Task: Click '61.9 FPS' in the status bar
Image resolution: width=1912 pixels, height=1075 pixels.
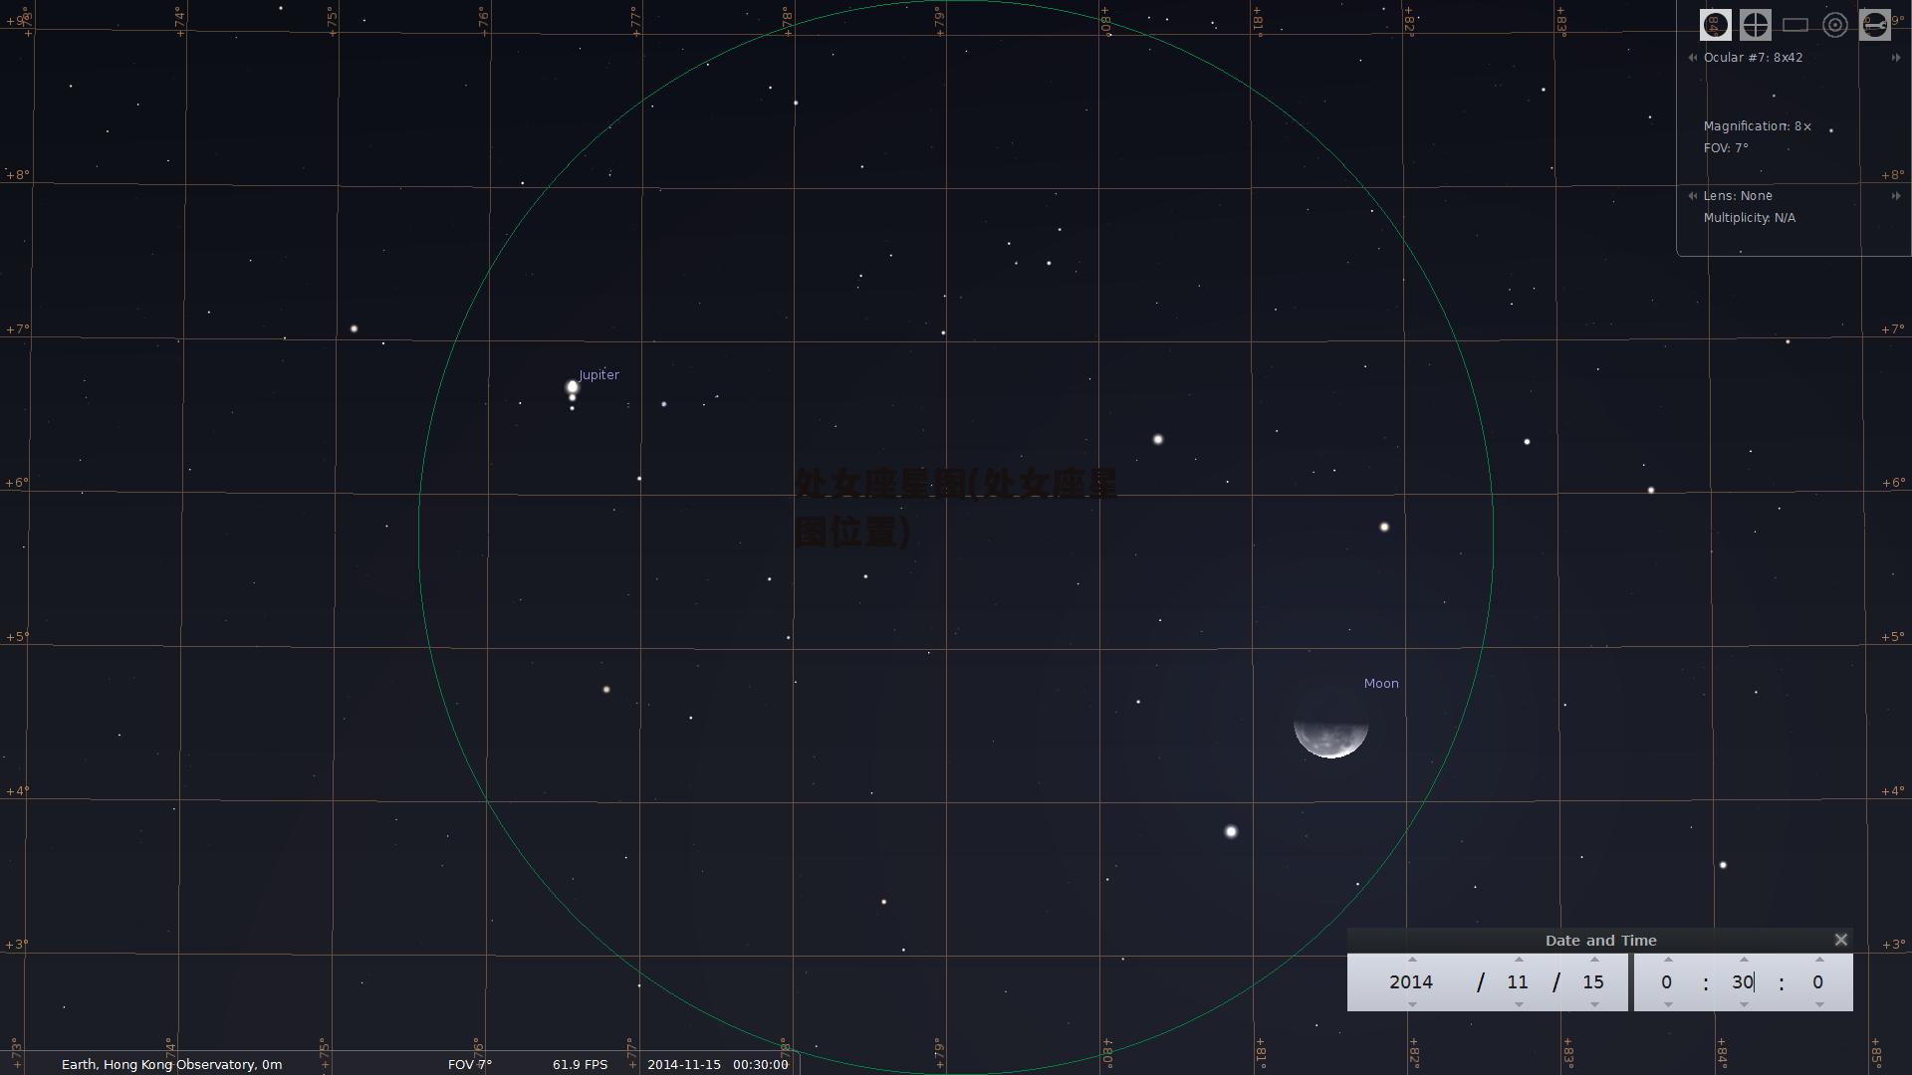Action: [580, 1064]
